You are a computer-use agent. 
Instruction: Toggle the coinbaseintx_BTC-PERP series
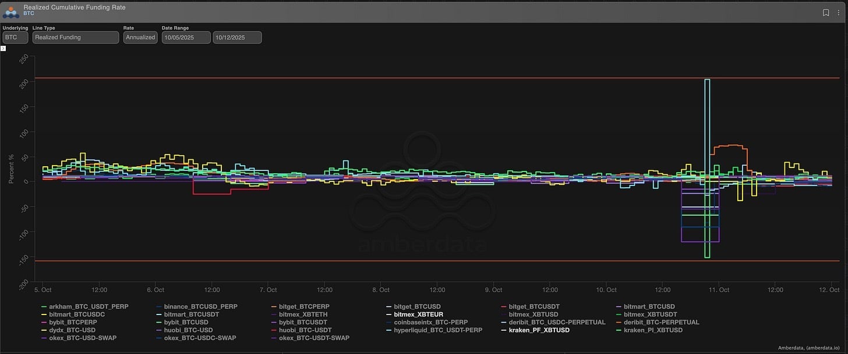[430, 322]
